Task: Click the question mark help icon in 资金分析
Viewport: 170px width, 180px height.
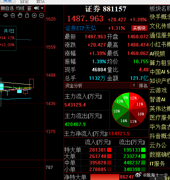Action: (x=134, y=86)
